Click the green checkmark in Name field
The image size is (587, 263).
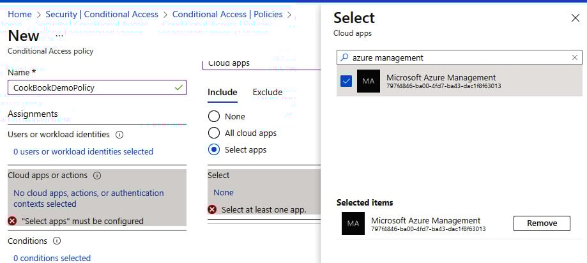(179, 87)
